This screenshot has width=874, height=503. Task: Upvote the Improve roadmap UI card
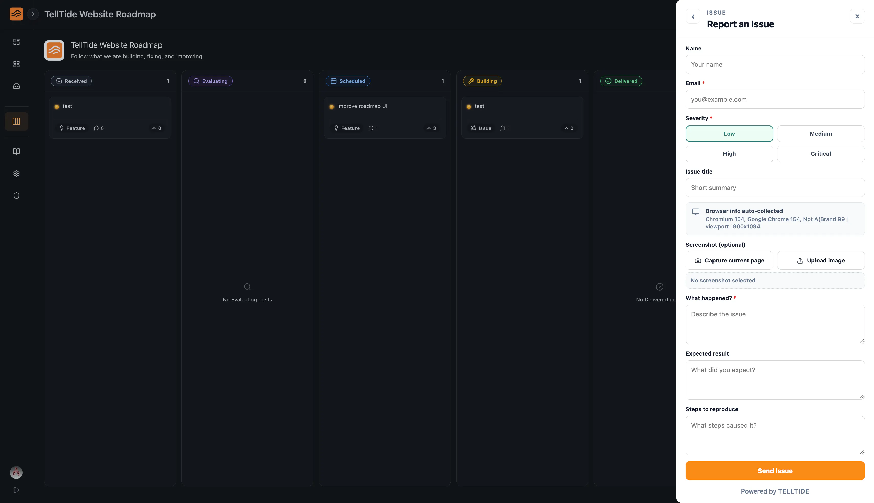[x=431, y=128]
